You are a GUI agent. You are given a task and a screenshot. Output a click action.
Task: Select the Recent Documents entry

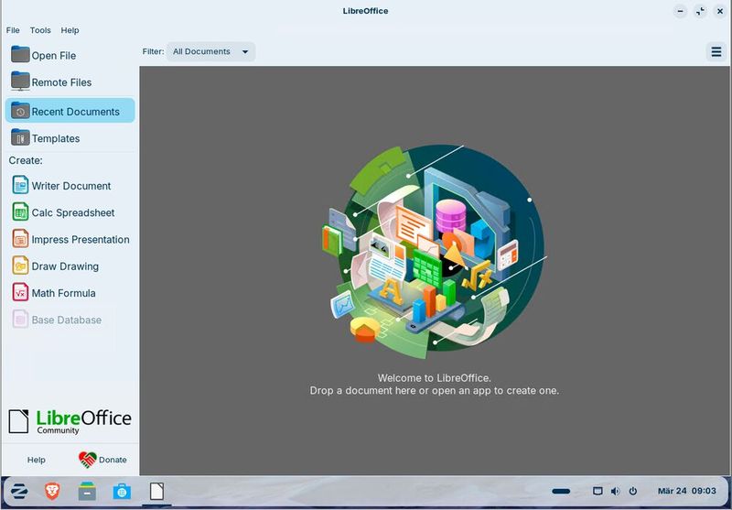point(70,111)
